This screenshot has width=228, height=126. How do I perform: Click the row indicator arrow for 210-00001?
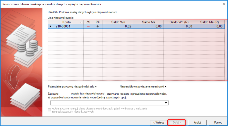click(50, 26)
